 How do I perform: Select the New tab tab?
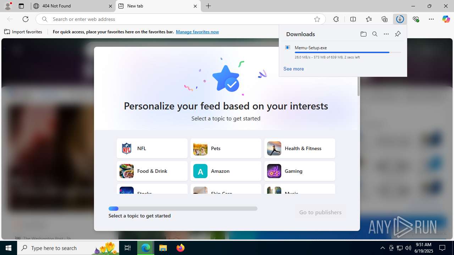pyautogui.click(x=158, y=6)
